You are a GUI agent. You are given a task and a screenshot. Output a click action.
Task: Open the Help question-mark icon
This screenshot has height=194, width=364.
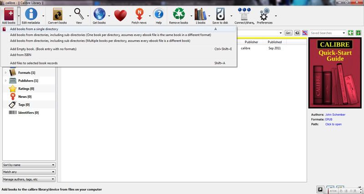click(x=159, y=14)
